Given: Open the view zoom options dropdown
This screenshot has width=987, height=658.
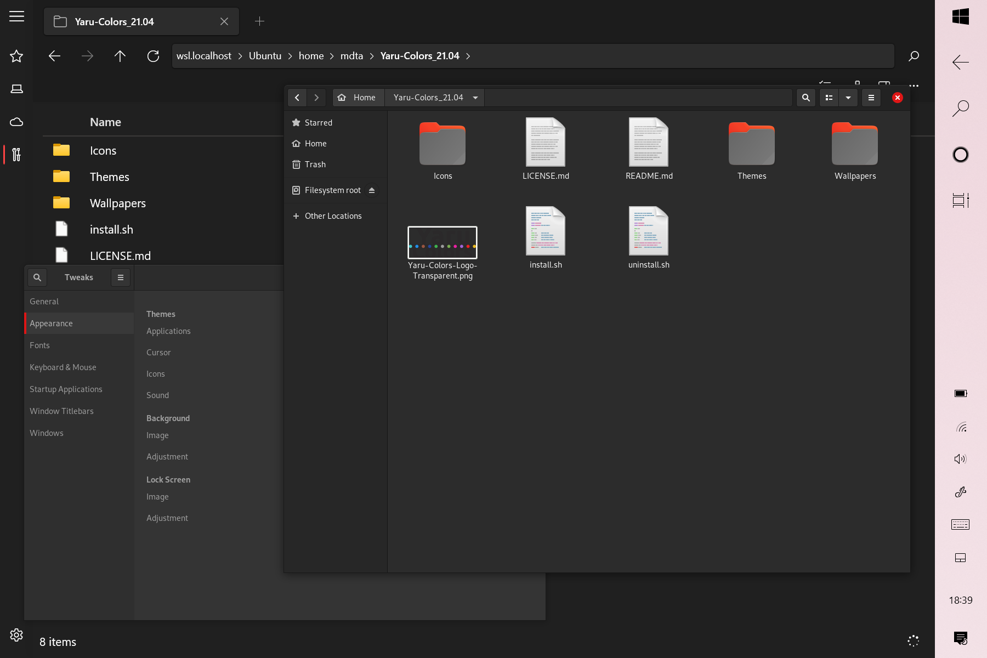Looking at the screenshot, I should (848, 98).
